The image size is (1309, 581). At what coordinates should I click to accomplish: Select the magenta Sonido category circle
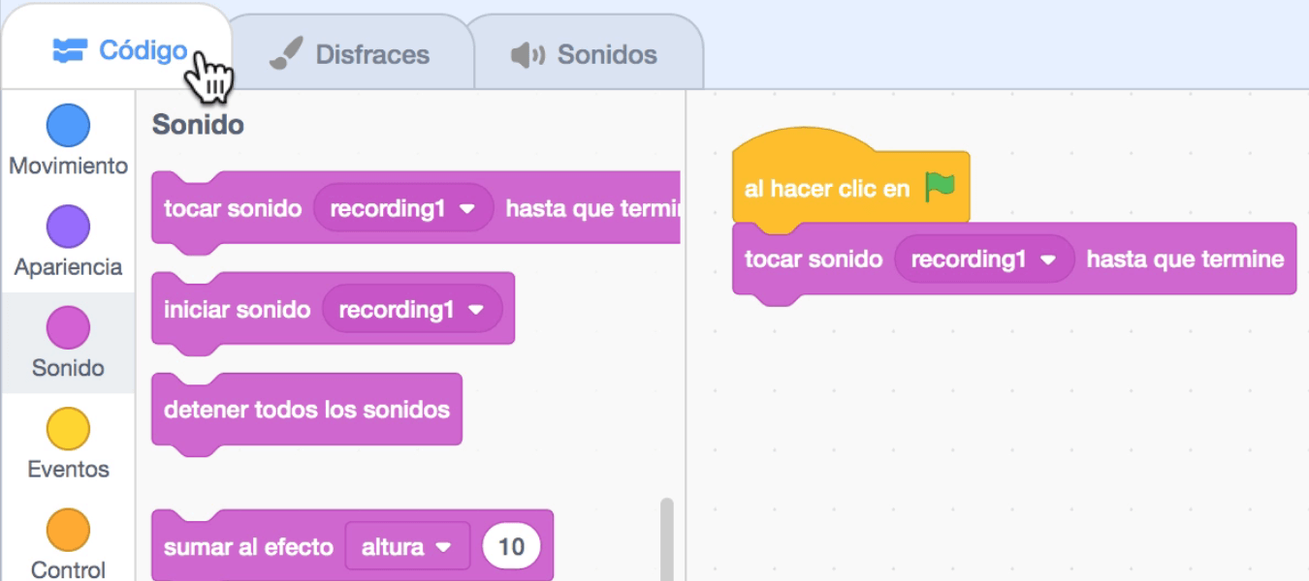click(68, 328)
